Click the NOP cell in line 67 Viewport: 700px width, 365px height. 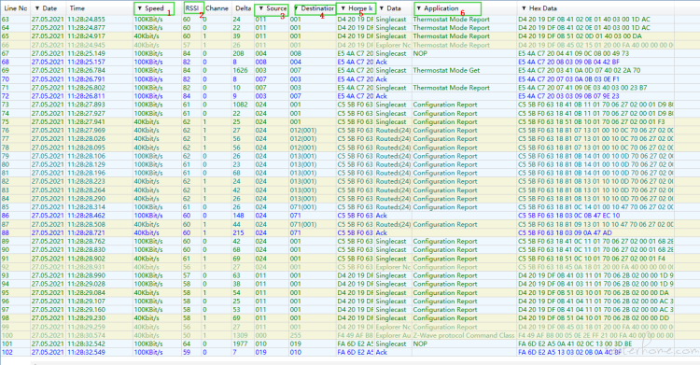tap(420, 53)
